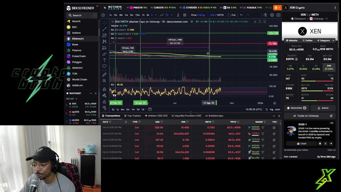Click the heart favorites drawing icon
The width and height of the screenshot is (341, 192).
104,66
